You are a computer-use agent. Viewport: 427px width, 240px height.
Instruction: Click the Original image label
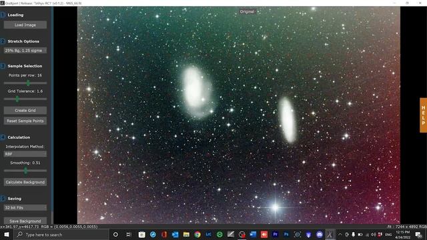coord(247,11)
